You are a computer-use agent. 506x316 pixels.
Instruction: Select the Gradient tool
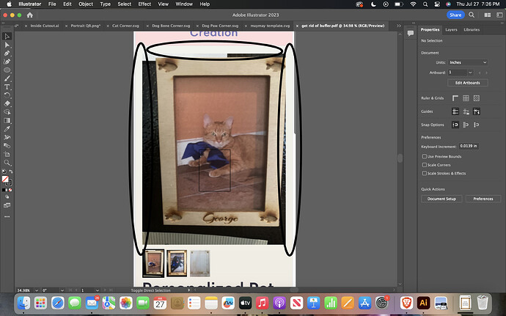pos(7,120)
